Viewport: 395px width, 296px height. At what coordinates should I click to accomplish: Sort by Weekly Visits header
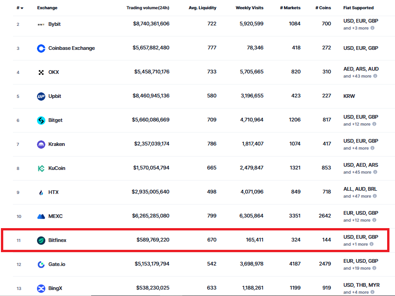249,8
